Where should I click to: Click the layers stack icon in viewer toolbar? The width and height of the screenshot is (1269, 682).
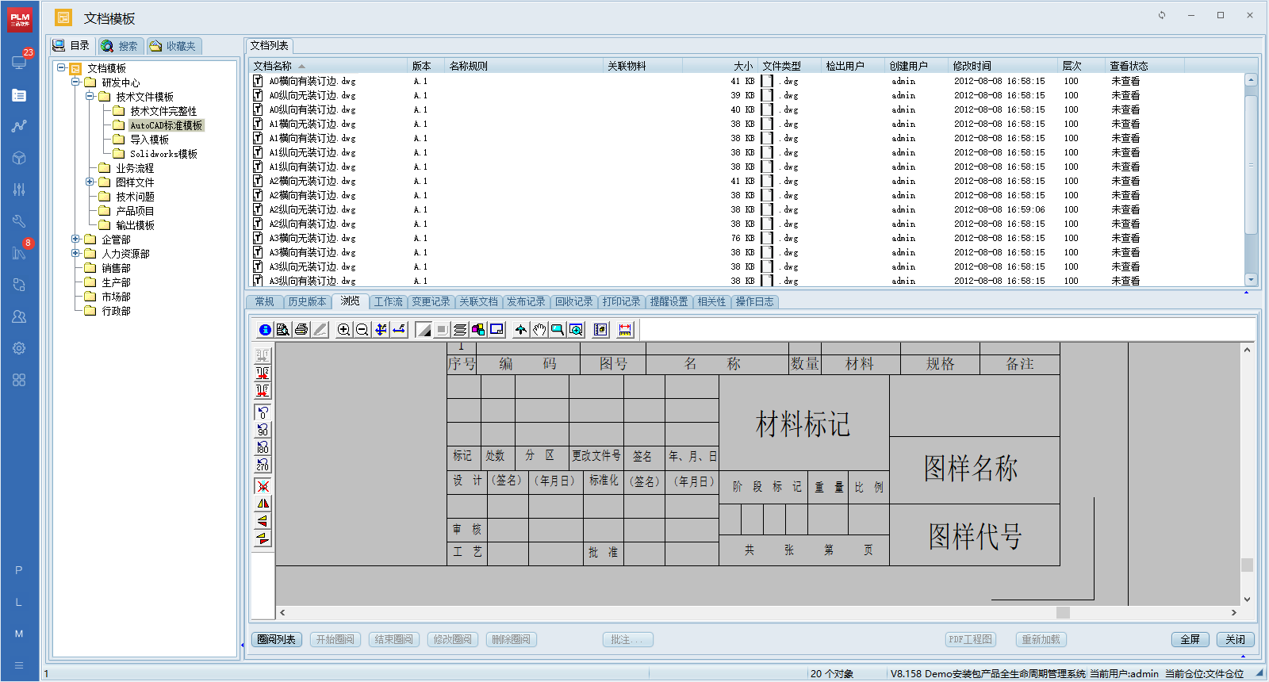pos(460,330)
